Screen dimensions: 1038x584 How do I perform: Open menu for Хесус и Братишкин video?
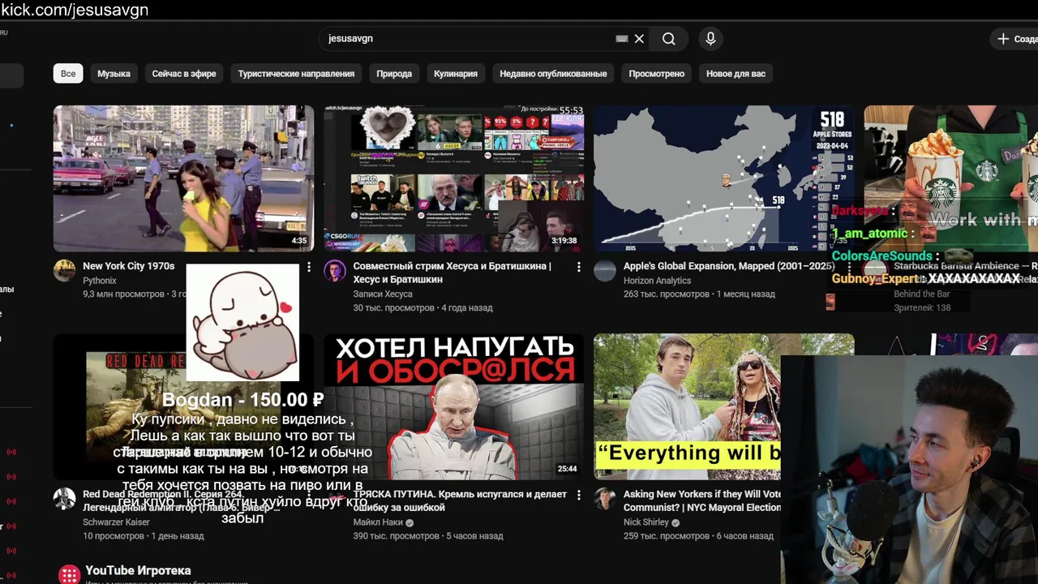point(578,267)
